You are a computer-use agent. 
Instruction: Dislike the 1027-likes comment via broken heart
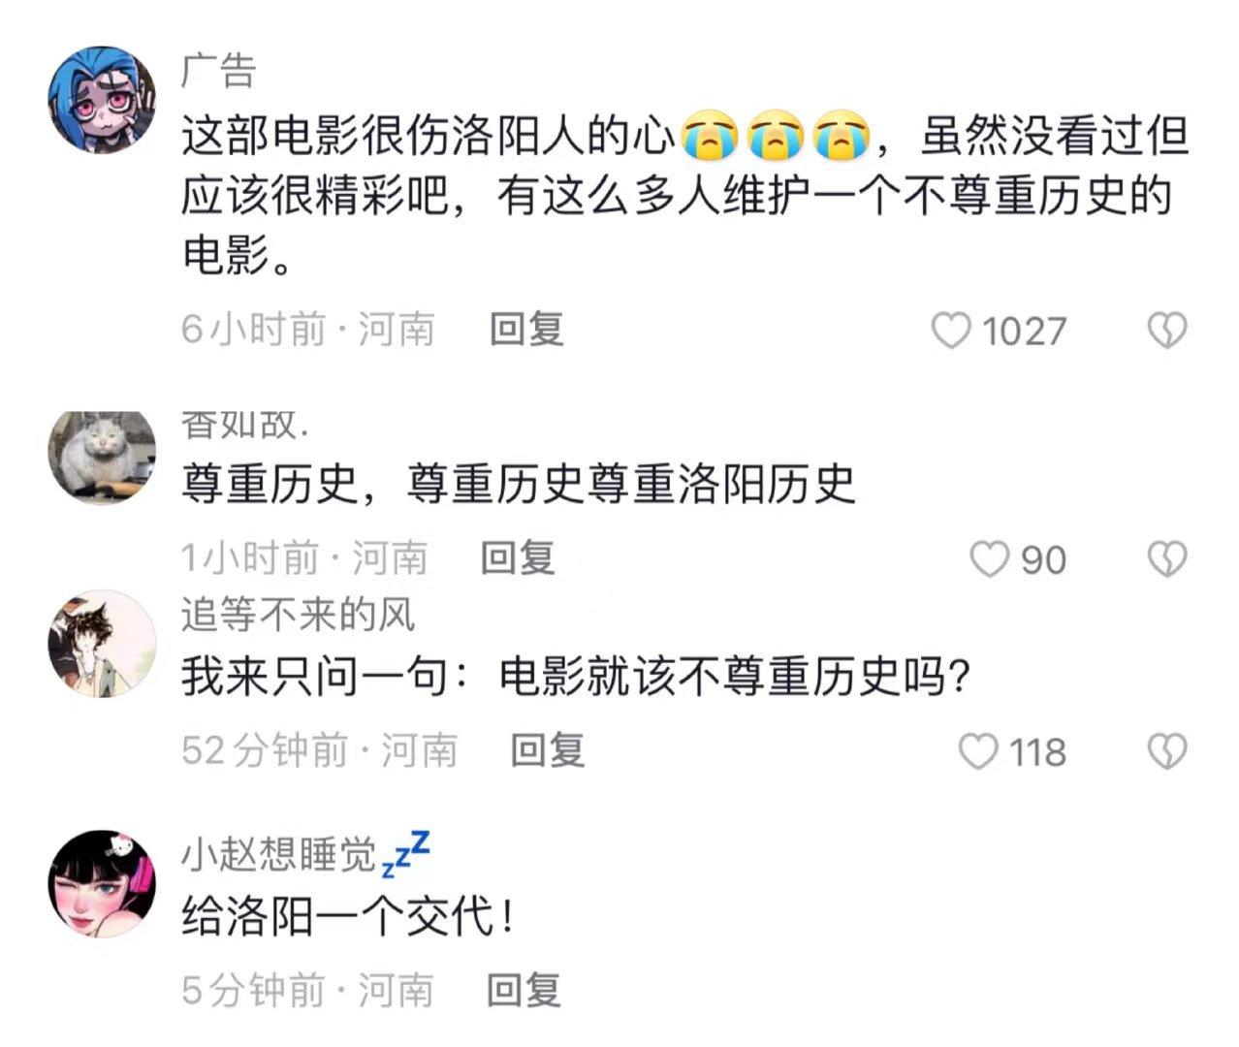coord(1167,331)
